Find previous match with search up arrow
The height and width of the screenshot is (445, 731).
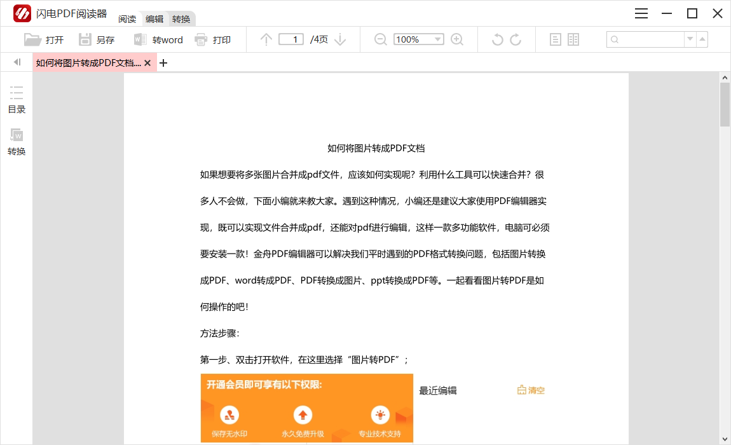pyautogui.click(x=702, y=39)
